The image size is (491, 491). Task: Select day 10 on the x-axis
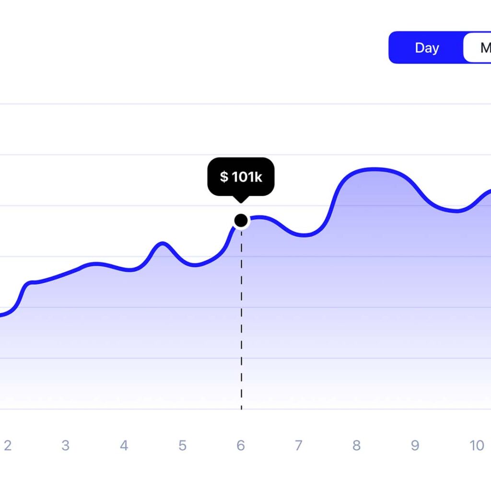(476, 446)
